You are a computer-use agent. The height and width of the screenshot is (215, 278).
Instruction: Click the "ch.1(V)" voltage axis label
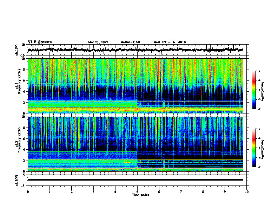[17, 50]
